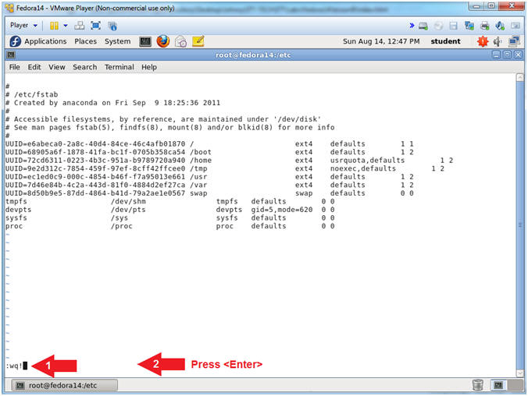Expand the power options arrow beside pause
The image size is (528, 396).
tap(66, 26)
